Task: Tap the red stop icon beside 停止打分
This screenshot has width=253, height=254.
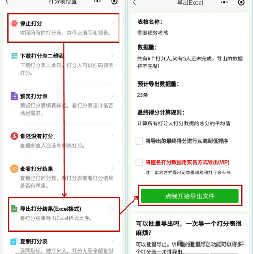Action: [x=14, y=23]
